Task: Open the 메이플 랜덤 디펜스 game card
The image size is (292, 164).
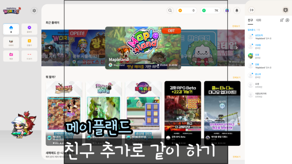Action: (222, 113)
